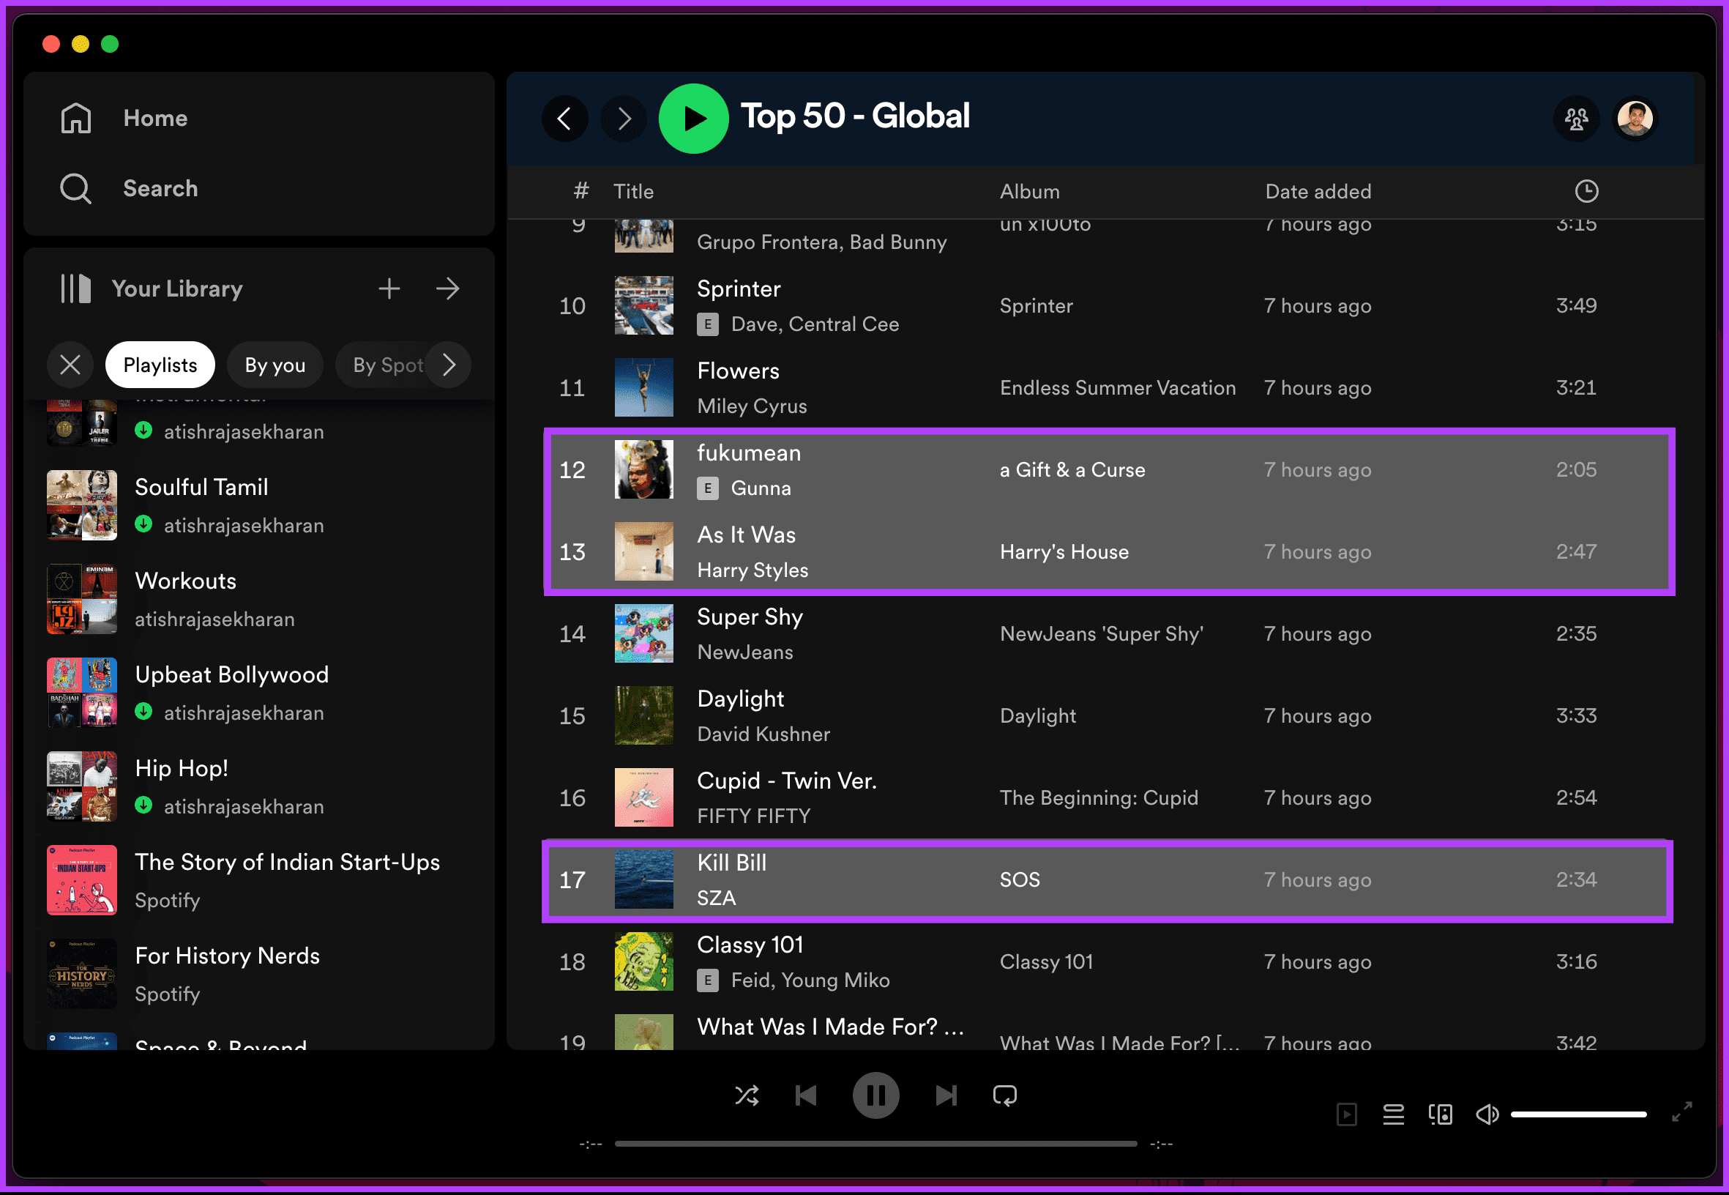The width and height of the screenshot is (1729, 1195).
Task: Sort by the Title column header
Action: click(633, 192)
